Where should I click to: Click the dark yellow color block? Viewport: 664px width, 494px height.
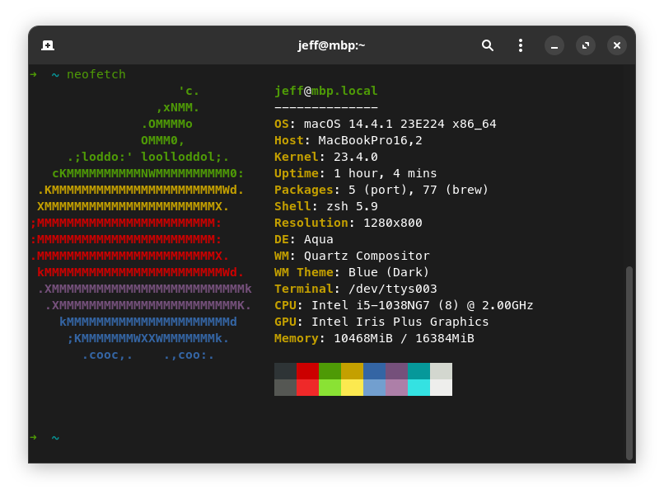coord(352,371)
